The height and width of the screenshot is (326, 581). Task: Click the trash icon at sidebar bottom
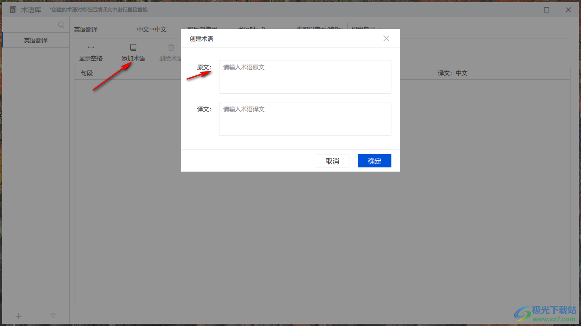53,316
